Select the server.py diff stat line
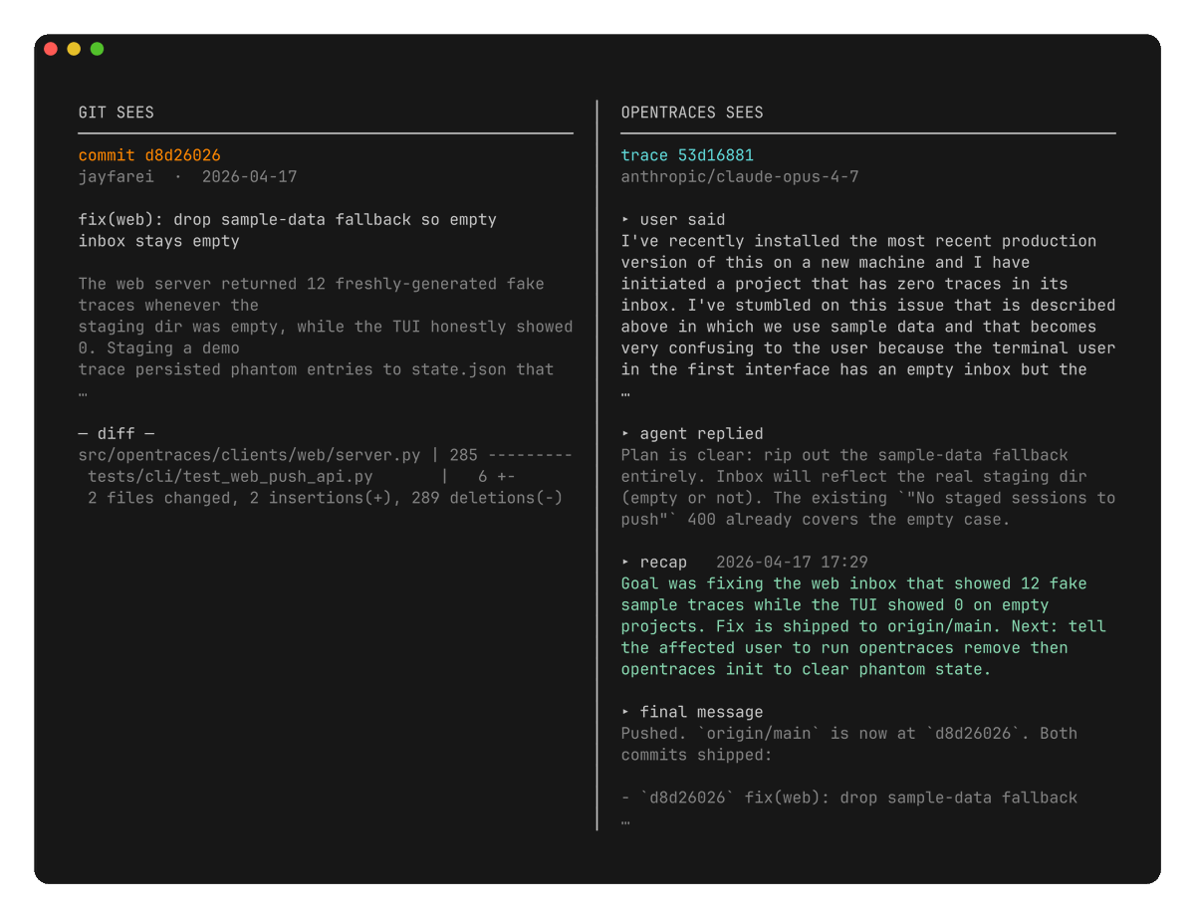 click(x=326, y=455)
